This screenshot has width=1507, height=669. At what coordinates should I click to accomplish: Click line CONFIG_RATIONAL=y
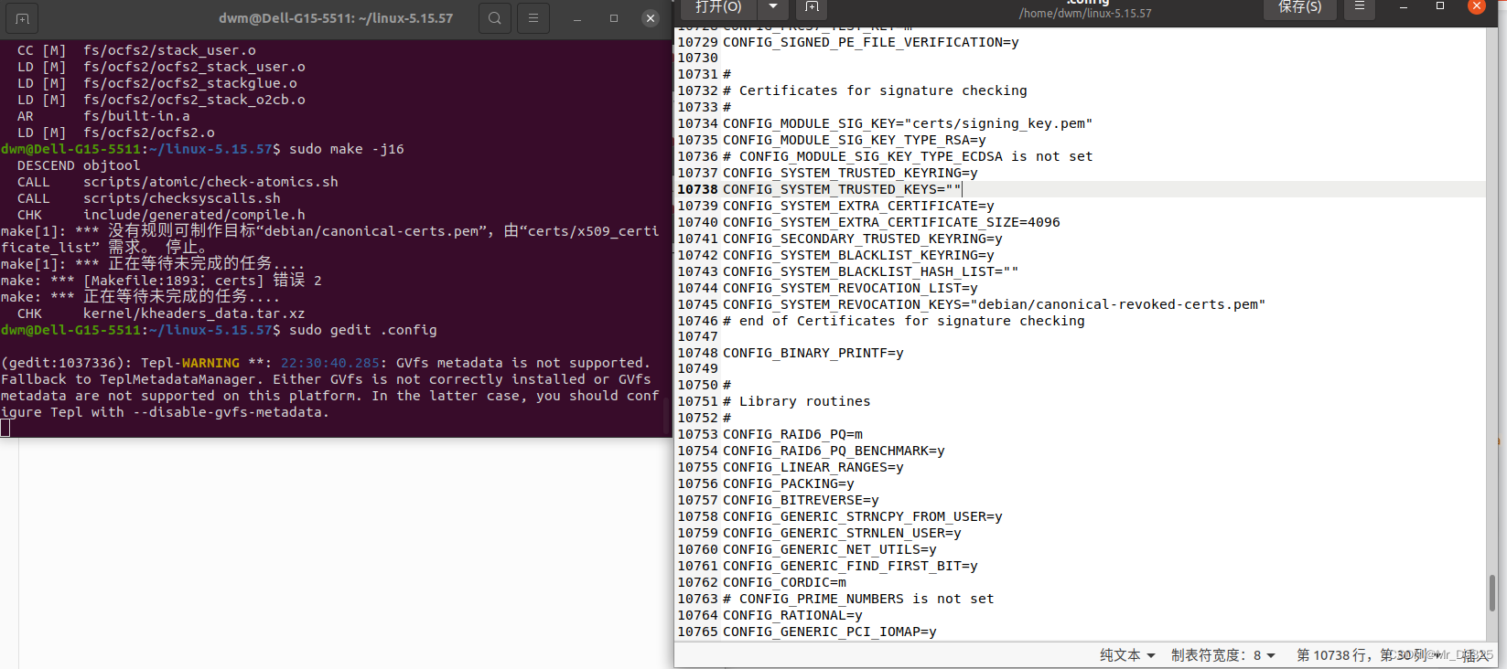(792, 615)
